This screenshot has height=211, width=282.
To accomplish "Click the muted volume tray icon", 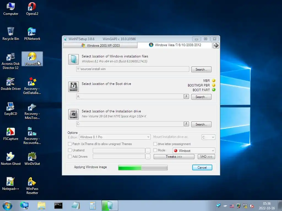I will (252, 206).
